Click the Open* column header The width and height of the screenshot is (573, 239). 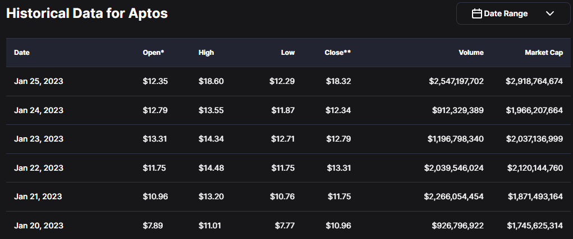tap(153, 53)
